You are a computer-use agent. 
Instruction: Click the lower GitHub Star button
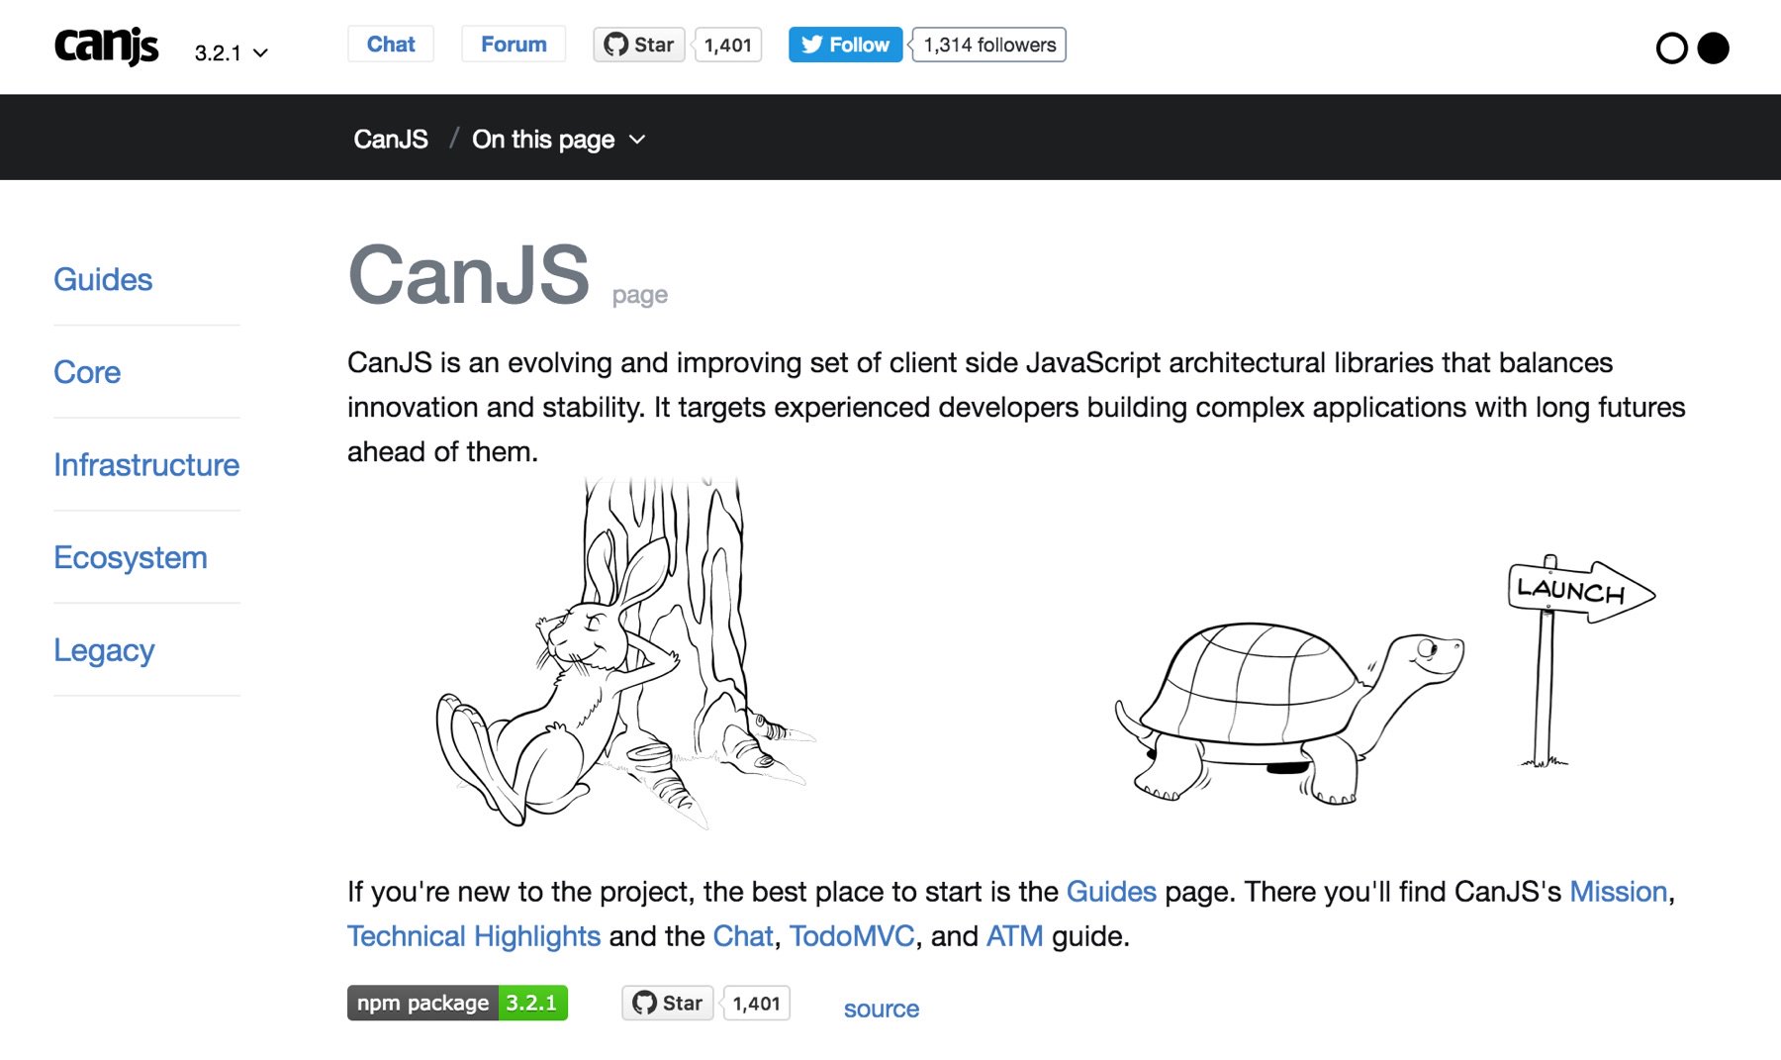pyautogui.click(x=668, y=1003)
